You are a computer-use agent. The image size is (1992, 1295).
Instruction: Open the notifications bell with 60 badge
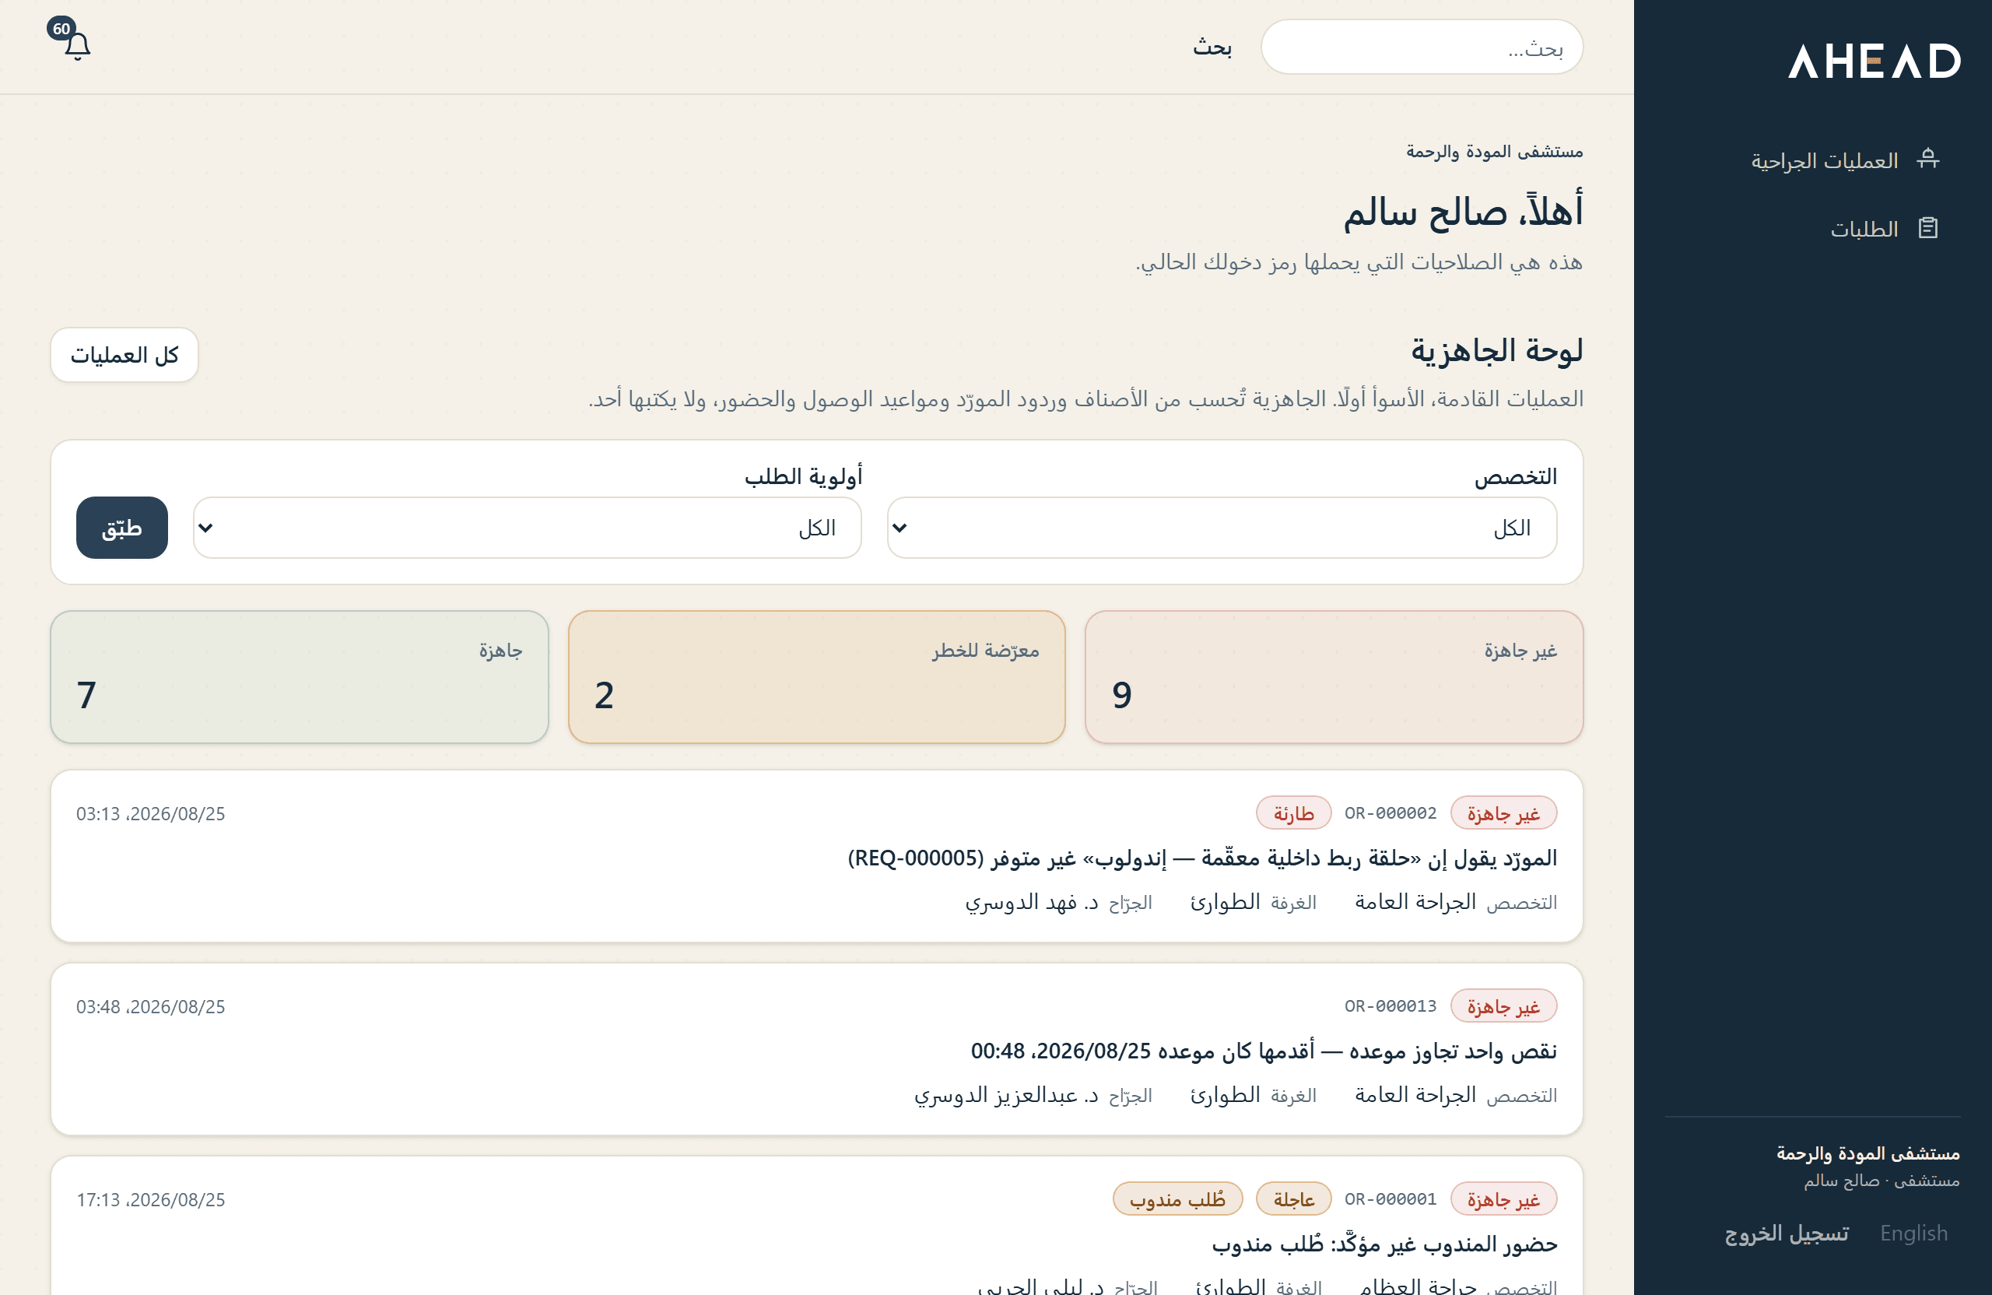pos(70,38)
